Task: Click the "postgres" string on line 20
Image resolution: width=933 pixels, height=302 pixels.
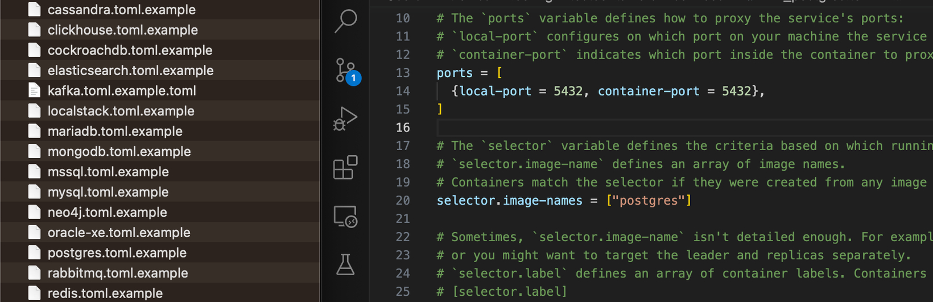Action: (649, 200)
